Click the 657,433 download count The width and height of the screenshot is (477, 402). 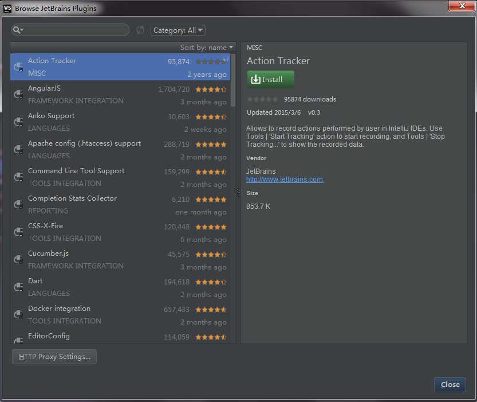(x=177, y=310)
